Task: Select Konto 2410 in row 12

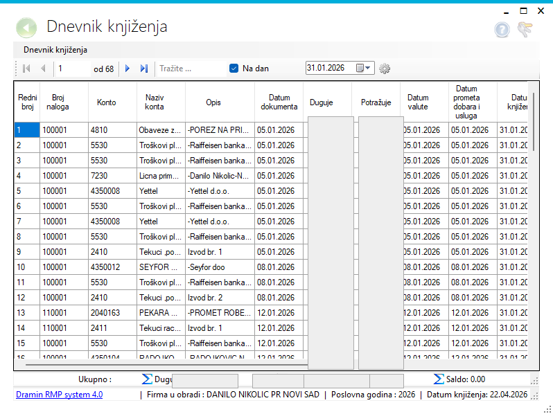Action: click(112, 298)
